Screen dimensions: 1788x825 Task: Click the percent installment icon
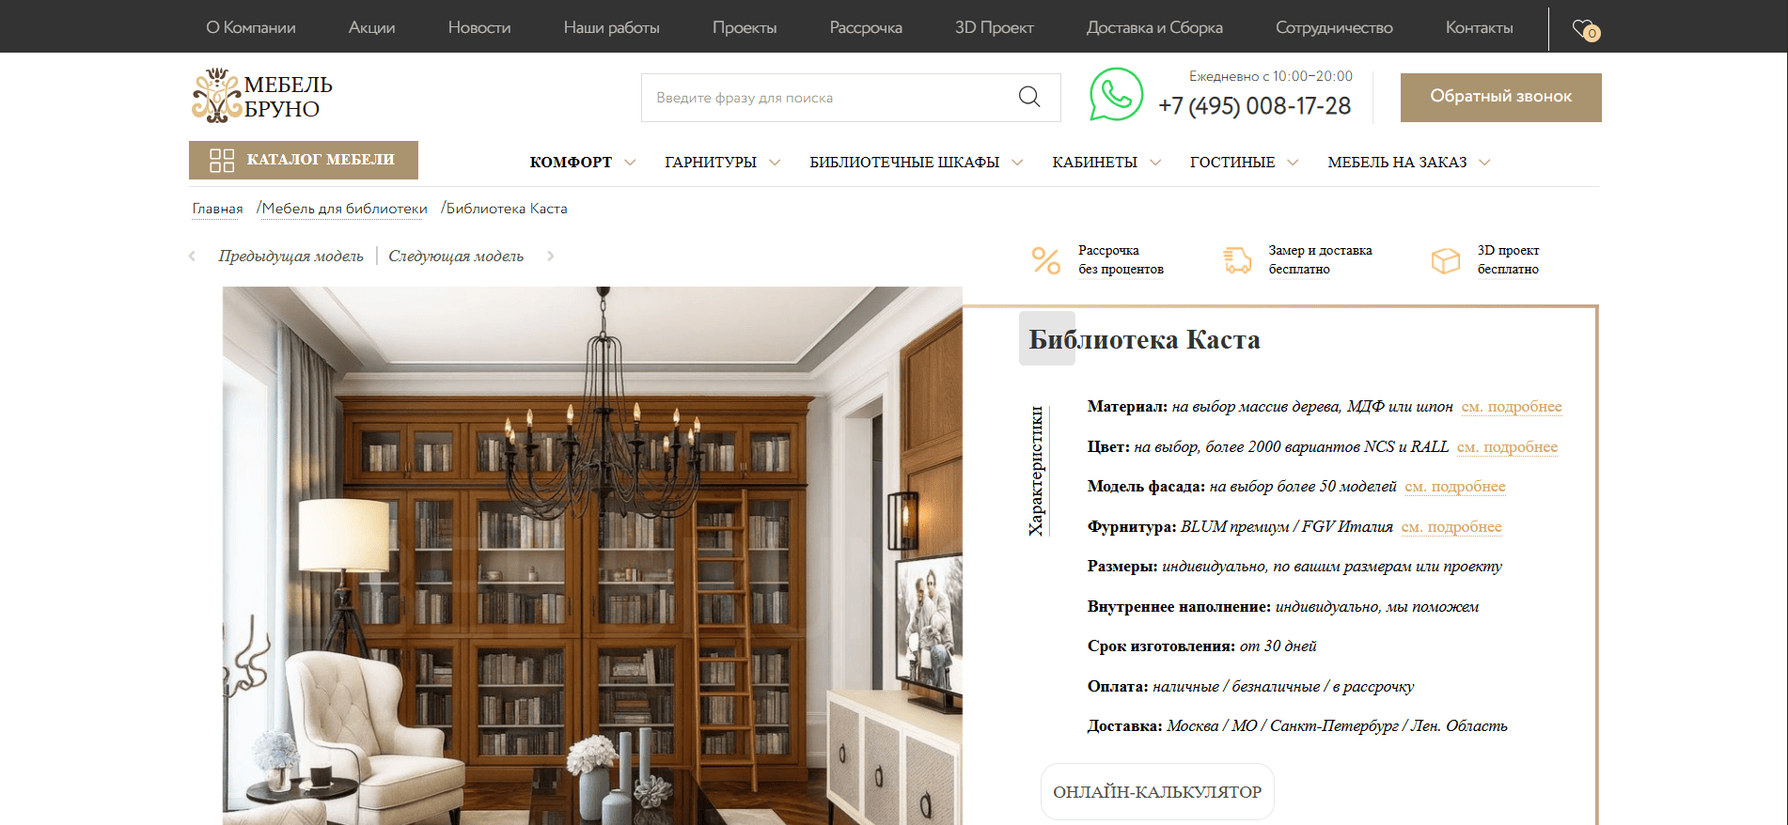pos(1045,260)
